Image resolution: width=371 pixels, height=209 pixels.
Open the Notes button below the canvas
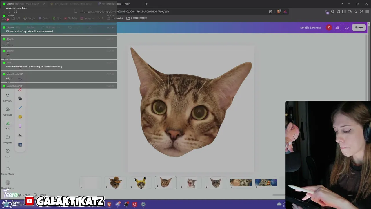tap(24, 195)
